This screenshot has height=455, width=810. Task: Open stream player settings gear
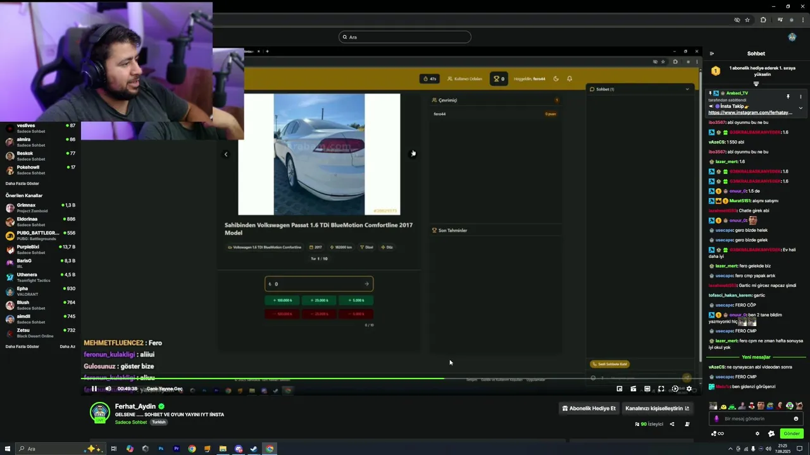pyautogui.click(x=689, y=389)
